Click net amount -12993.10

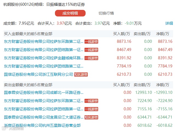coord(163,92)
